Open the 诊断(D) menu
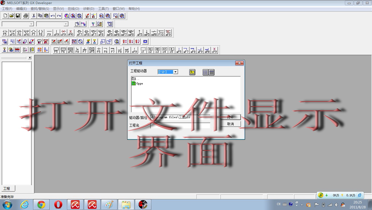Screen dimensions: 372x210 click(88, 9)
